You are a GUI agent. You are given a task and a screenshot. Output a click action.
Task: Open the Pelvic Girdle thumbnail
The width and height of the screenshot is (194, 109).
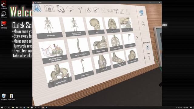point(58,75)
